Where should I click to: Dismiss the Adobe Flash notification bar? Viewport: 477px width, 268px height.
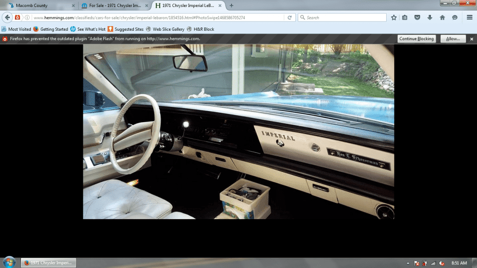(471, 39)
